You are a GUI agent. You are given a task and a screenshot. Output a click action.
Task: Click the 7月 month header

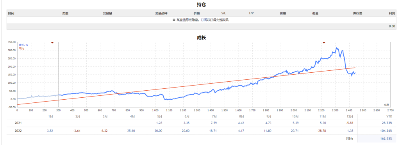pyautogui.click(x=214, y=116)
